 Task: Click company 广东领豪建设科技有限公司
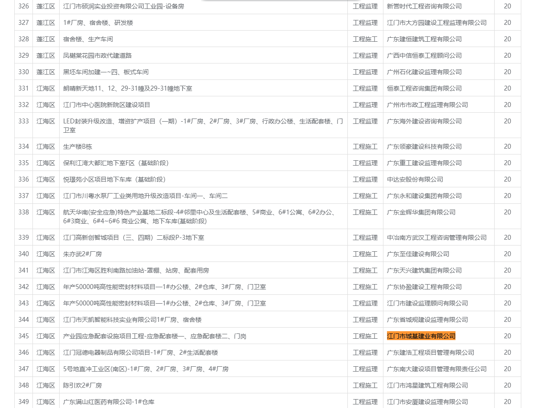(x=424, y=147)
